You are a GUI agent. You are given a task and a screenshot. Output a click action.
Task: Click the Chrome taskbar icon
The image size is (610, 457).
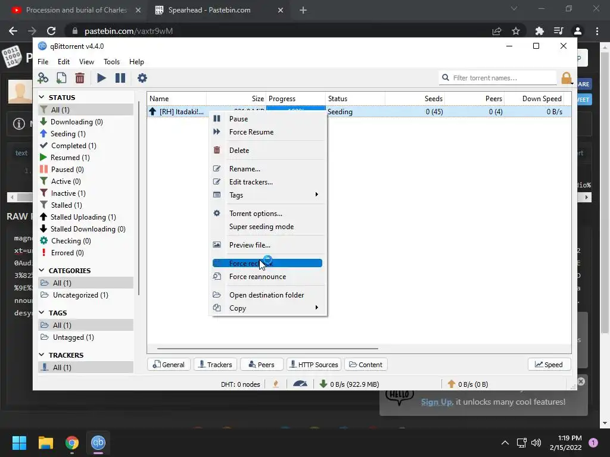(72, 442)
